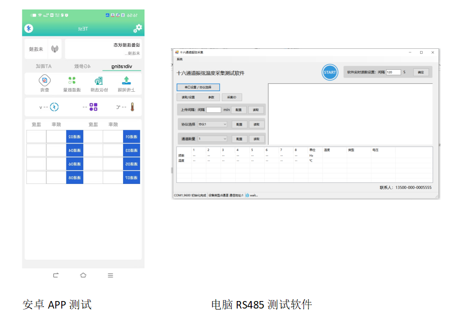Switch to the 4G参数 tab

point(83,66)
